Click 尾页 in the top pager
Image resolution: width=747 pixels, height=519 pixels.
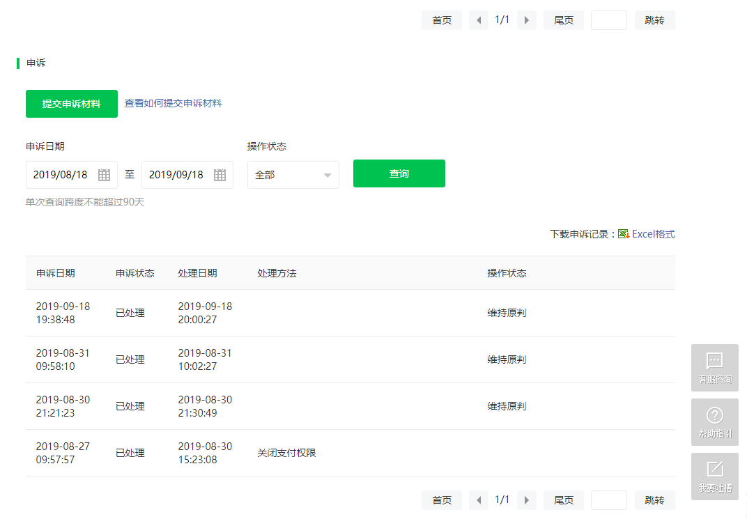[564, 20]
